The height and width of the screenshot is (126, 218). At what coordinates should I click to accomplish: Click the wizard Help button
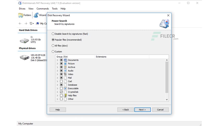pos(58,110)
